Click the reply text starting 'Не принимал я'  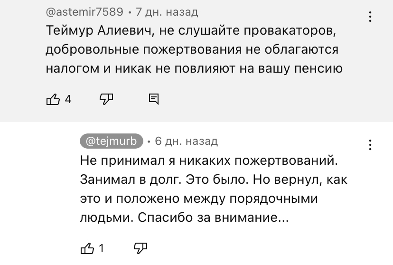tap(214, 189)
